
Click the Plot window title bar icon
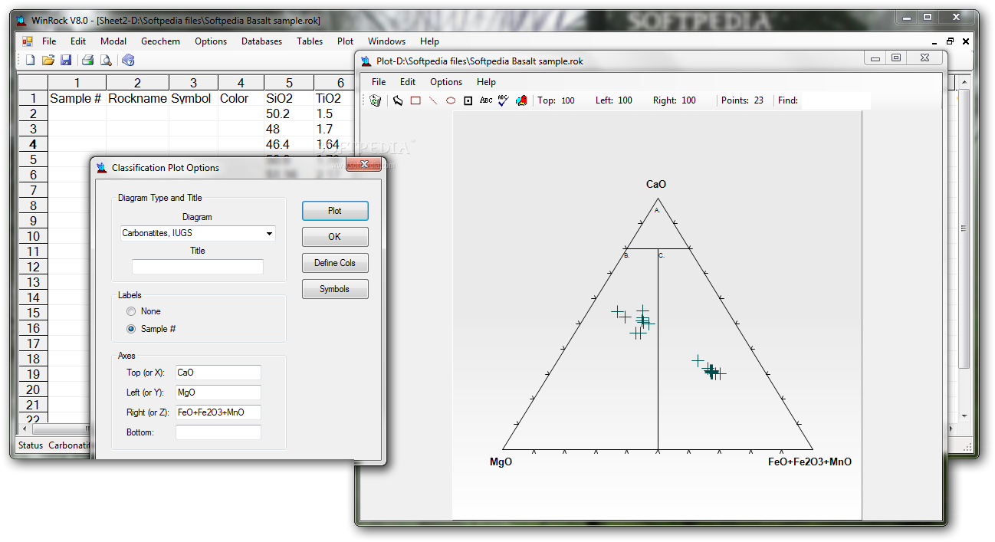coord(366,61)
